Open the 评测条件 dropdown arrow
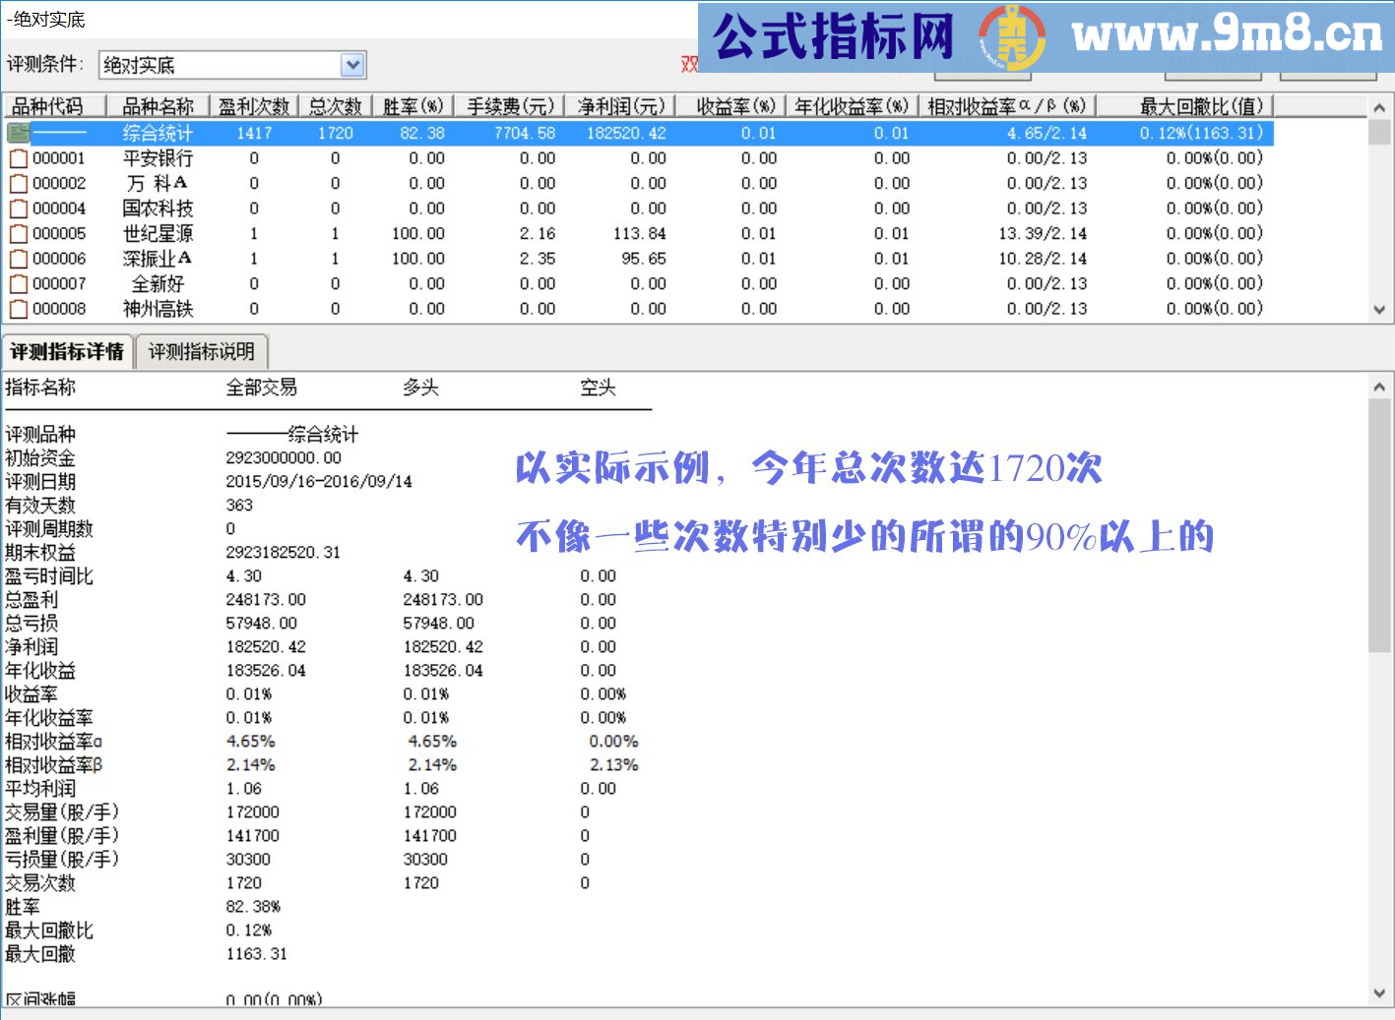Screen dimensions: 1395x1020 (x=352, y=65)
